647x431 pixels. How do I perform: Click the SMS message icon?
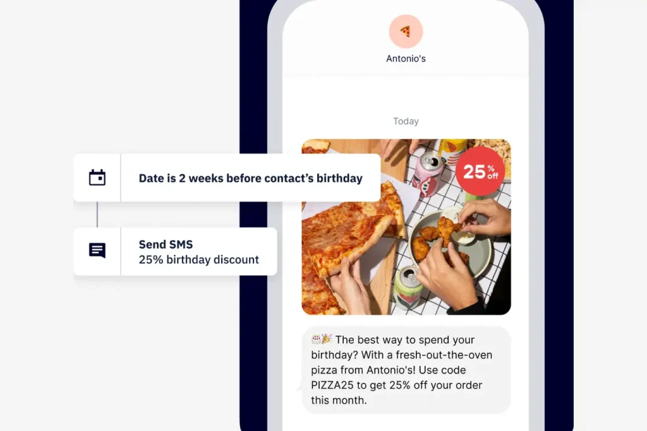pyautogui.click(x=97, y=251)
